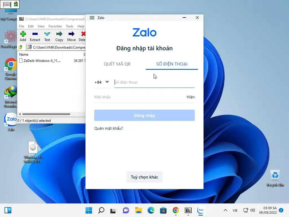Open network settings in system tray

pyautogui.click(x=246, y=210)
